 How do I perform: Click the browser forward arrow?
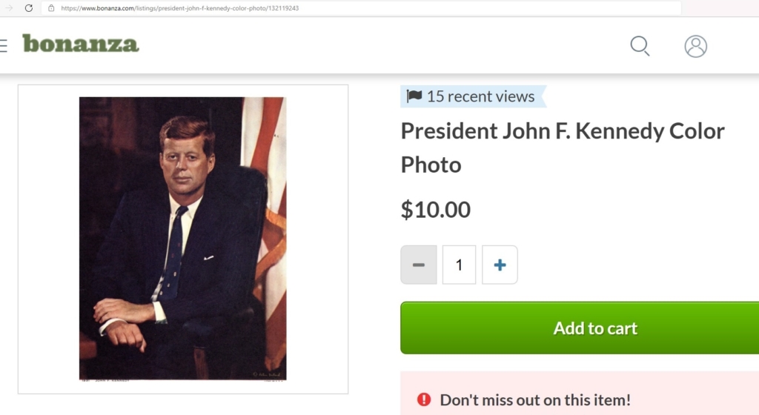10,8
